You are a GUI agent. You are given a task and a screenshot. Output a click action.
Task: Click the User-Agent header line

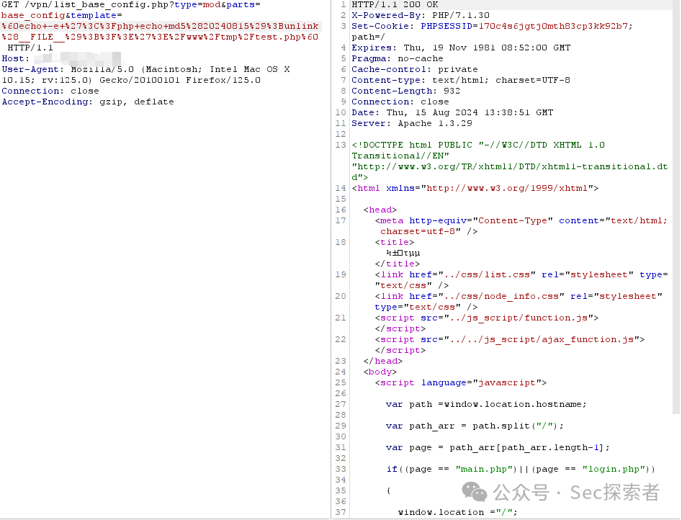(x=145, y=74)
